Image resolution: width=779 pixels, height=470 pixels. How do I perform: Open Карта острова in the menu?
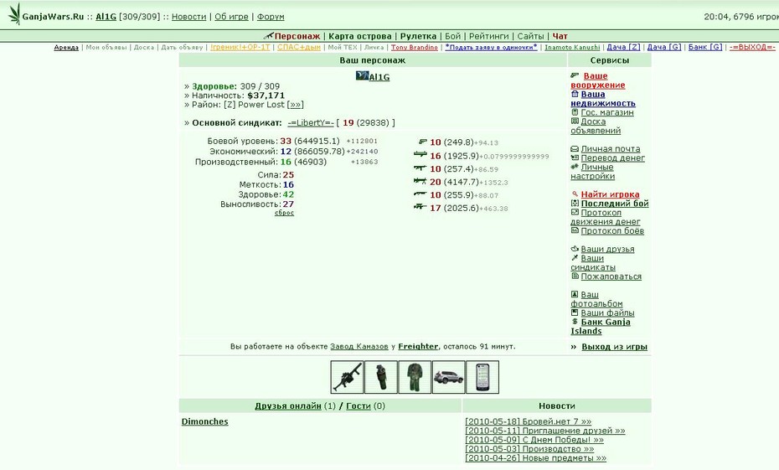(x=359, y=36)
